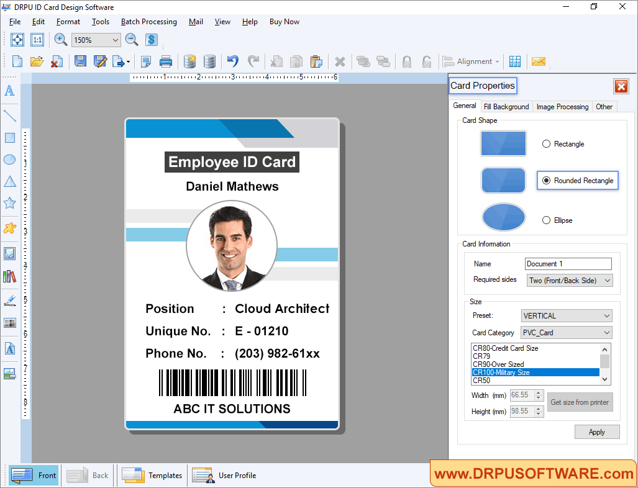Select the Line drawing tool
The width and height of the screenshot is (638, 488).
point(9,116)
